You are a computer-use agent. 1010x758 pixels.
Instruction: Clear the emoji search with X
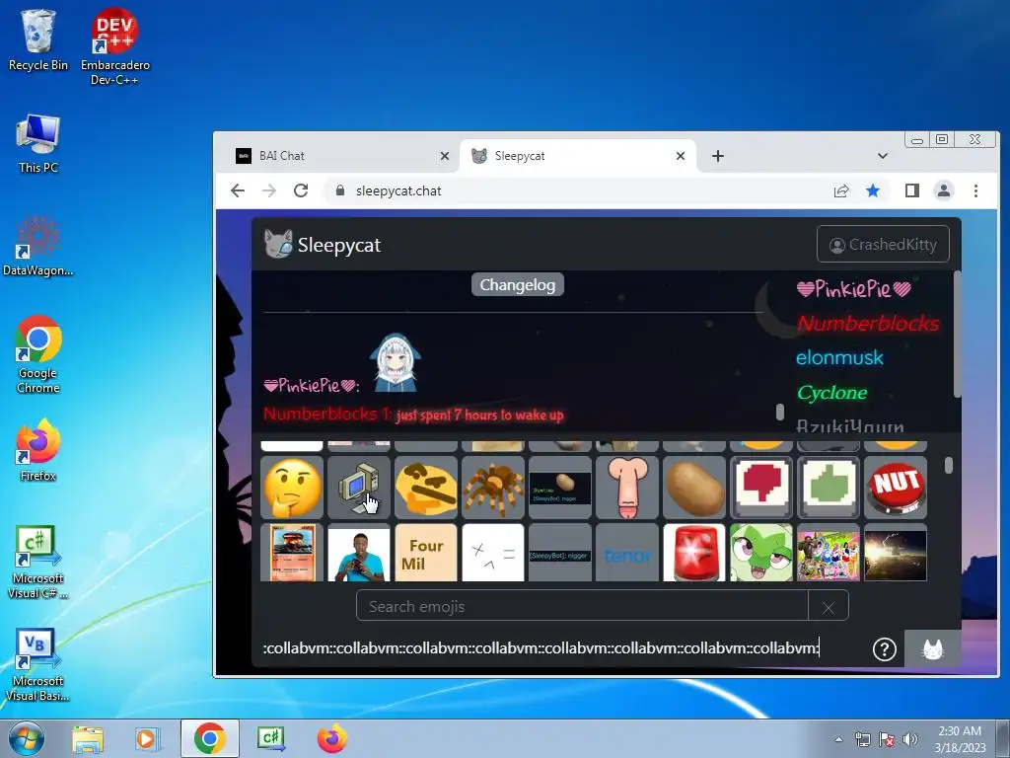(829, 607)
